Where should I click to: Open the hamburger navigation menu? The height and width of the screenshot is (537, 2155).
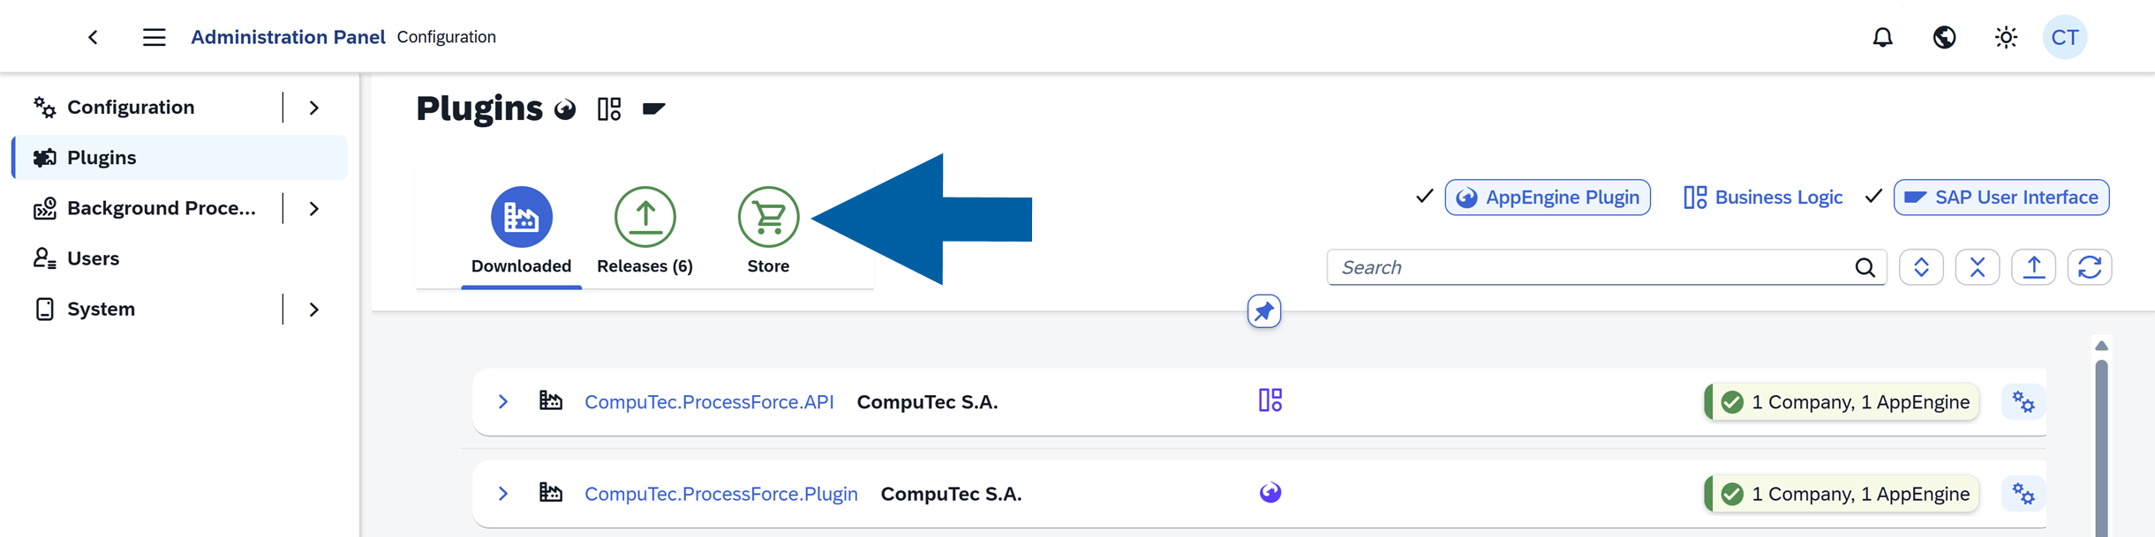point(154,37)
